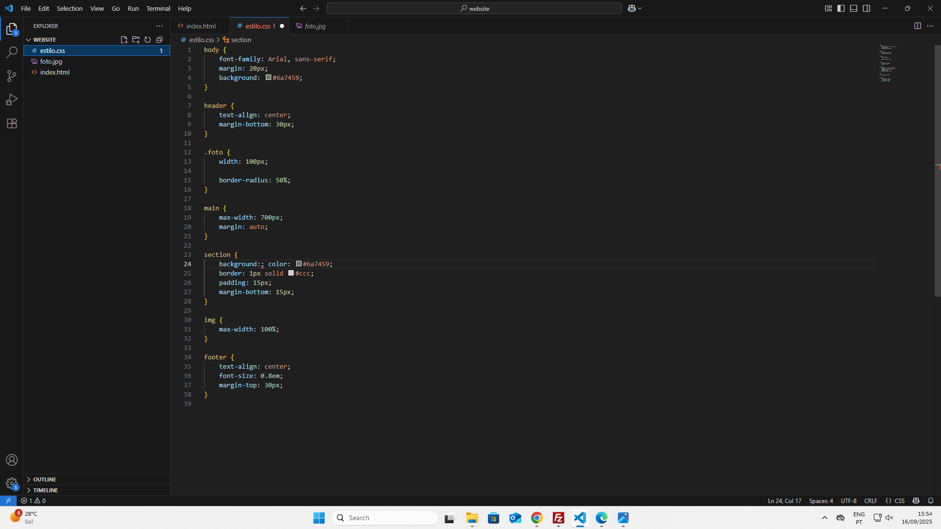Image resolution: width=941 pixels, height=529 pixels.
Task: Click the CRLF line ending indicator
Action: click(871, 501)
